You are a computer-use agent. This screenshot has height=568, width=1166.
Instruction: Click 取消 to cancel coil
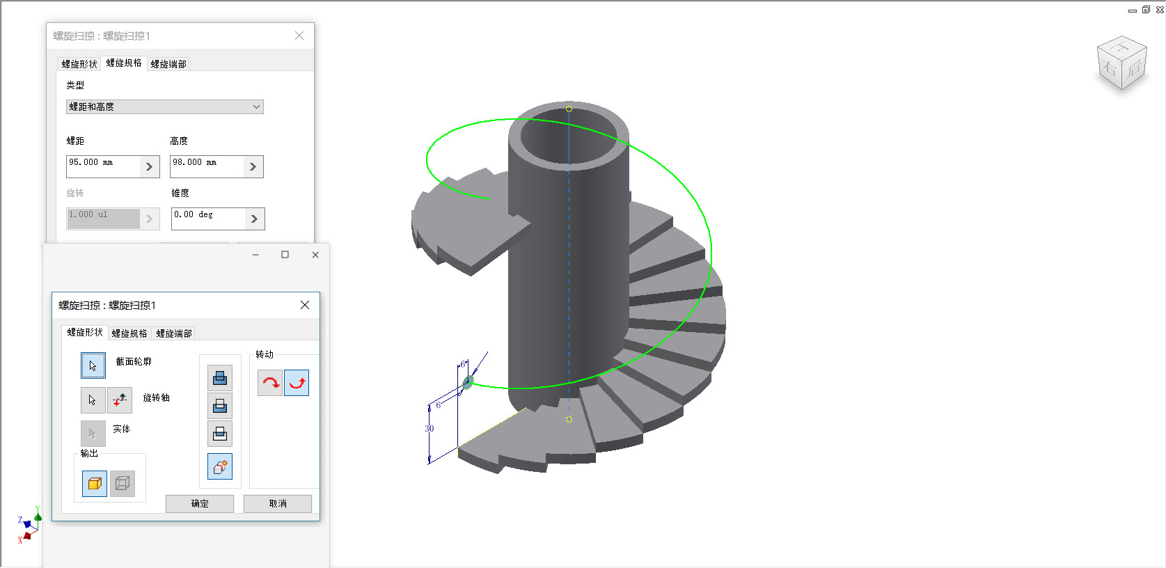[278, 503]
